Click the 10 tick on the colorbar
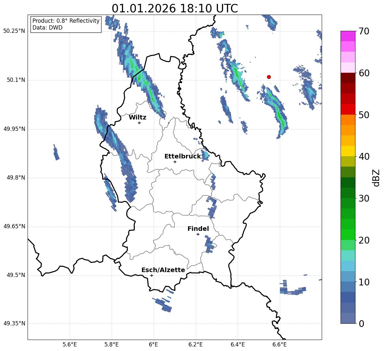 (364, 282)
